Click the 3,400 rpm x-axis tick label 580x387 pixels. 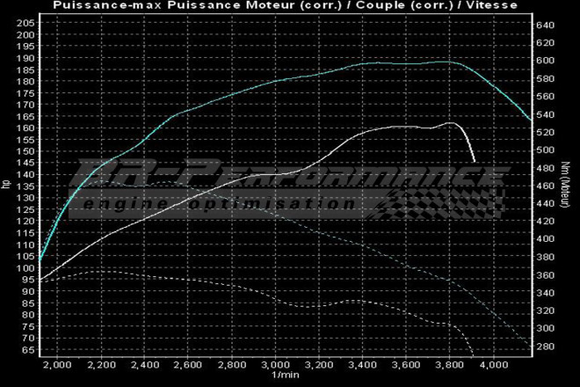(x=363, y=365)
